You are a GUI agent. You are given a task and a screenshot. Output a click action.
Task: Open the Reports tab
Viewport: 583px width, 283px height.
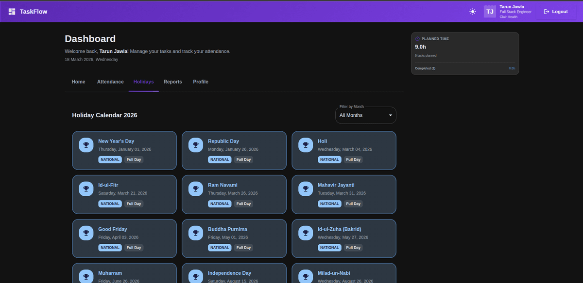pyautogui.click(x=172, y=81)
